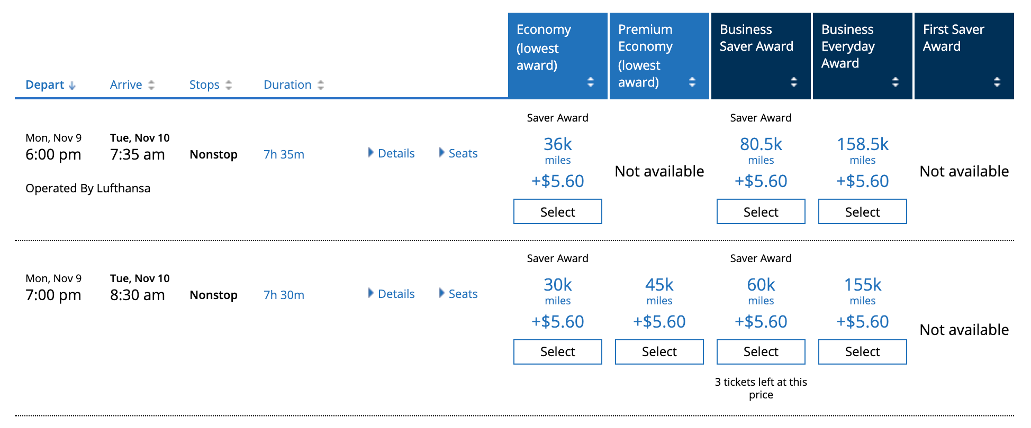
Task: Click the sort arrow beside the Depart header
Action: [72, 84]
